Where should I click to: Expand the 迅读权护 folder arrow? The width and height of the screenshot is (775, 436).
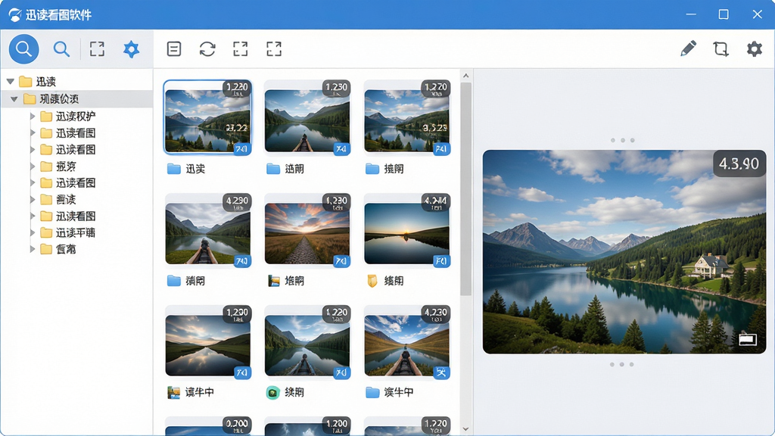(x=33, y=116)
